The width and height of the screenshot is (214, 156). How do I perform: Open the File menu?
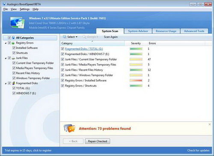coord(6,9)
